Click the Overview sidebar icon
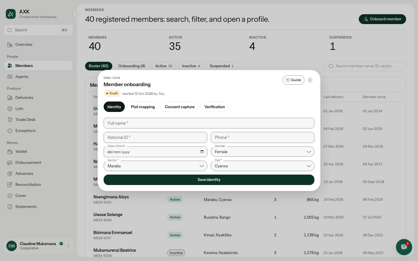Screen dimensions: 418x261 pyautogui.click(x=10, y=45)
